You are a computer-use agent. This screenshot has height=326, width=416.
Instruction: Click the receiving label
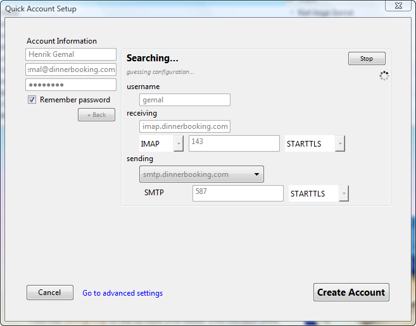[142, 113]
